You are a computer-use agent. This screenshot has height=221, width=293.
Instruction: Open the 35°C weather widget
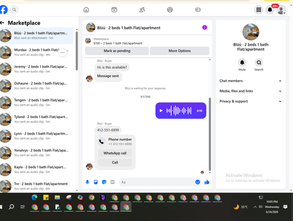pos(241,207)
